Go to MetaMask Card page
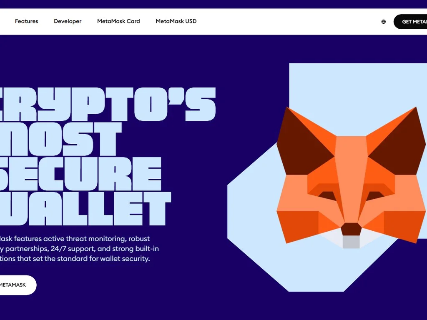This screenshot has width=427, height=320. pos(118,21)
